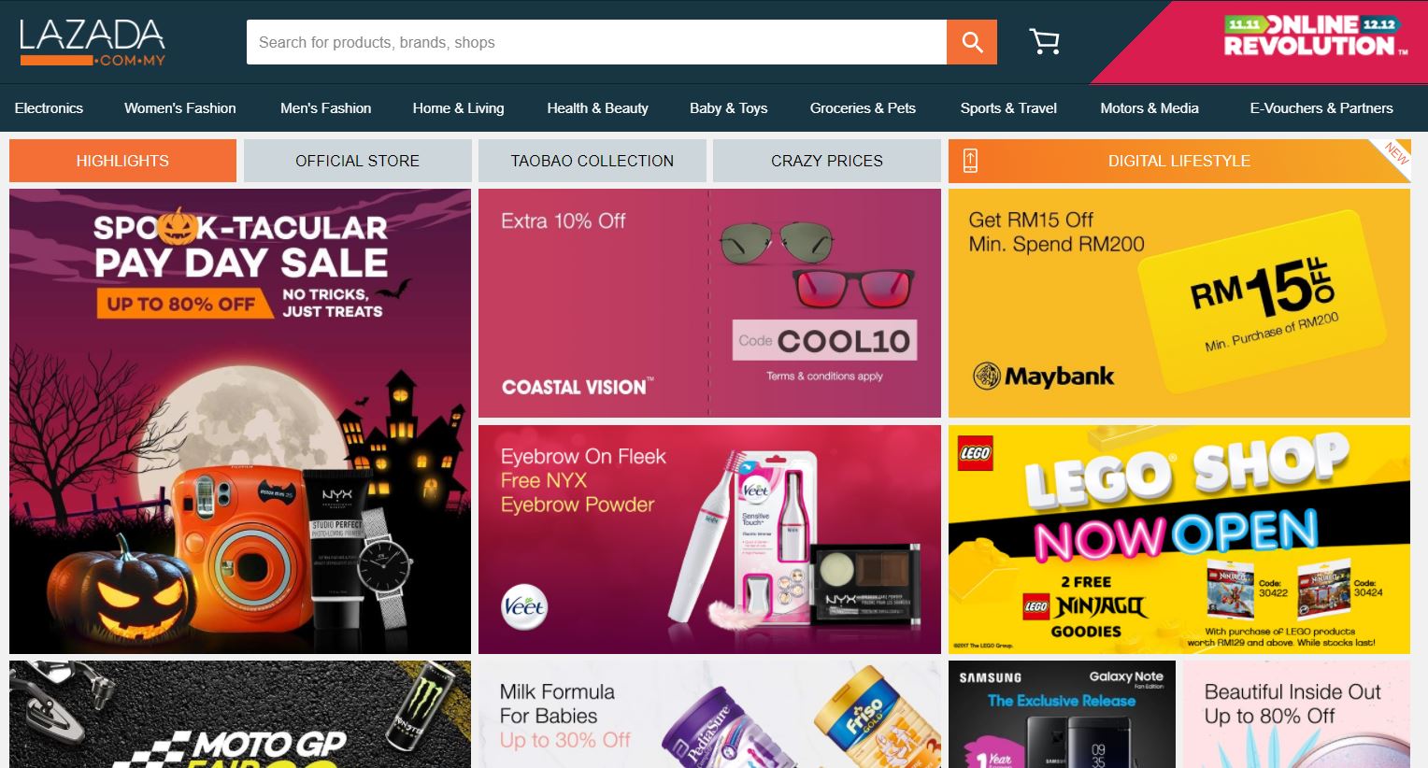Open LEGO Shop Now Open banner
1428x768 pixels.
pos(1178,539)
